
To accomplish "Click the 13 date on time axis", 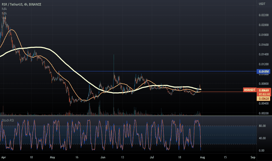I will click(123, 157).
